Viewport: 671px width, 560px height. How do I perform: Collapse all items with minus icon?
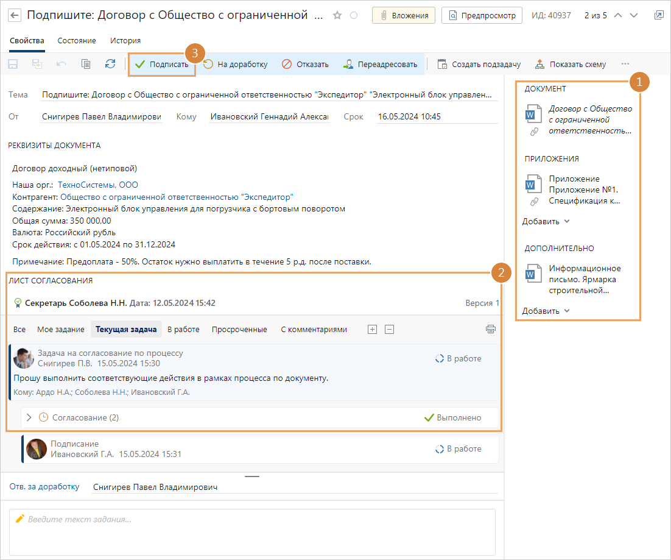point(390,329)
